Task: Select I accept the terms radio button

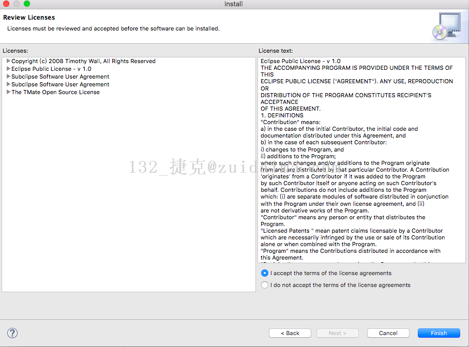Action: (x=264, y=273)
